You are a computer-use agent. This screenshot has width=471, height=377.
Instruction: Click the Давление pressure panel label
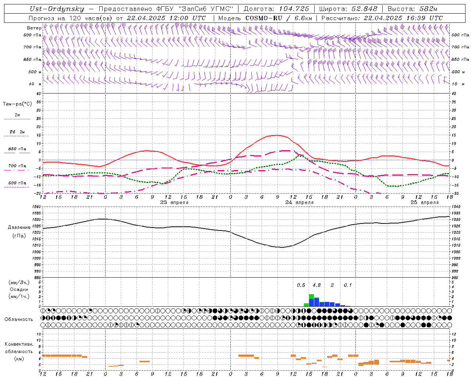19,228
